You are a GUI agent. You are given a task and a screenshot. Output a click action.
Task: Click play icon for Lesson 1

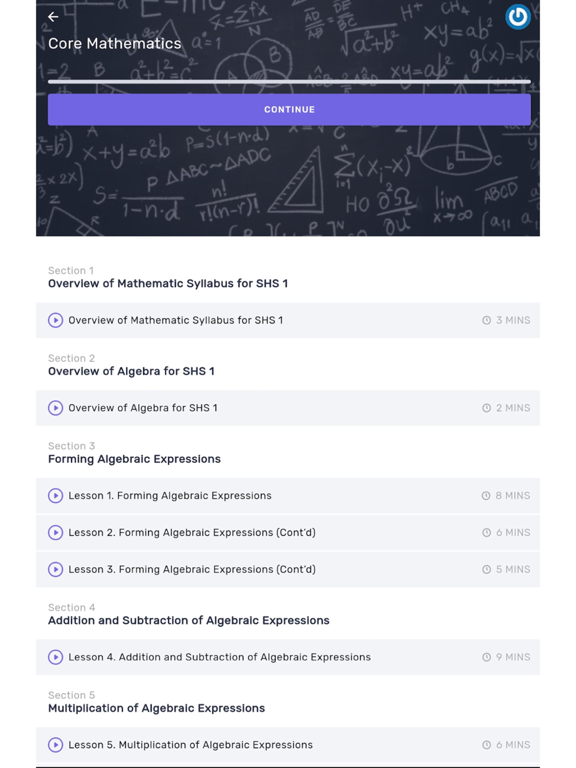tap(55, 496)
